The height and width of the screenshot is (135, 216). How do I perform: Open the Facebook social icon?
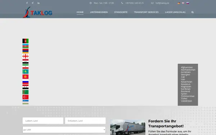click(27, 3)
